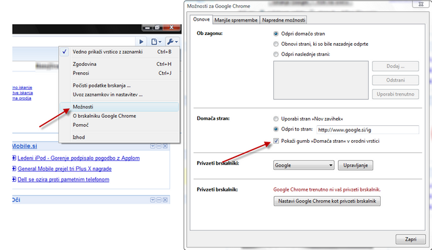Choose Uvoz zaznamkov in nastavitev entry
432x250 pixels.
coord(119,94)
